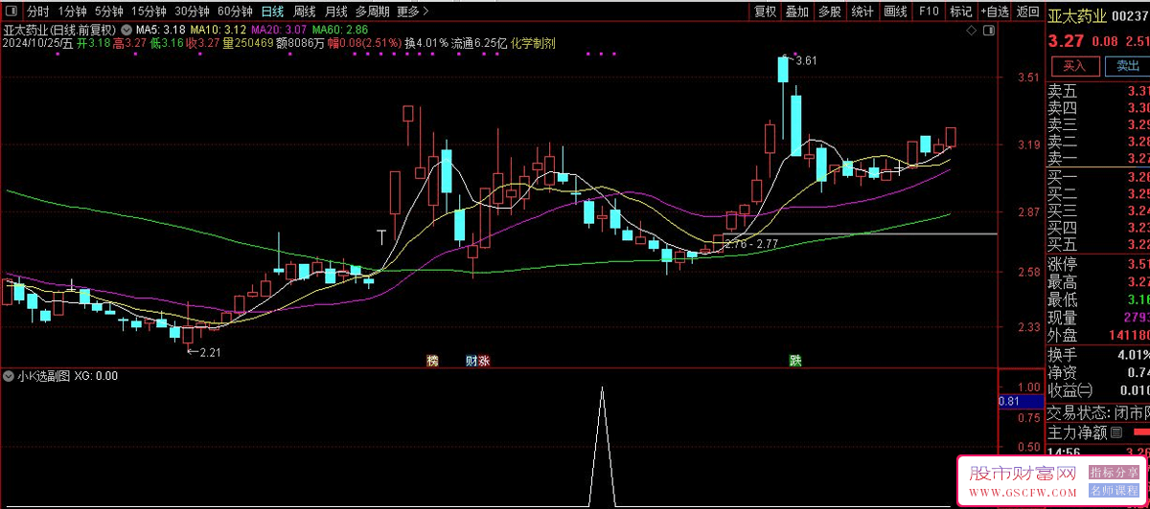Select the 30分钟 period tab
1150x509 pixels.
(193, 11)
